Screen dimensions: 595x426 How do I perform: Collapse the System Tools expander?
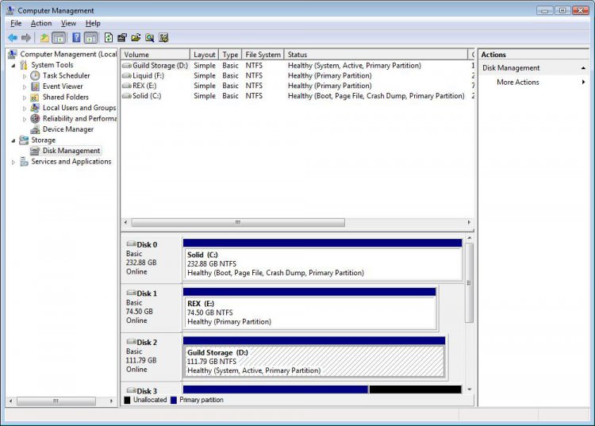pos(13,65)
